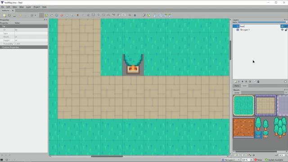Switch to the Layers panel tab
The height and width of the screenshot is (162, 288).
245,86
